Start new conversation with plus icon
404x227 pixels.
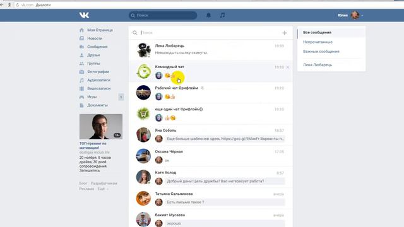[x=285, y=33]
